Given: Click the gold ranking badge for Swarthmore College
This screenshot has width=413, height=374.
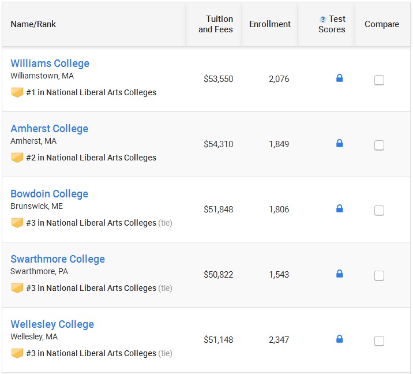Looking at the screenshot, I should point(17,288).
